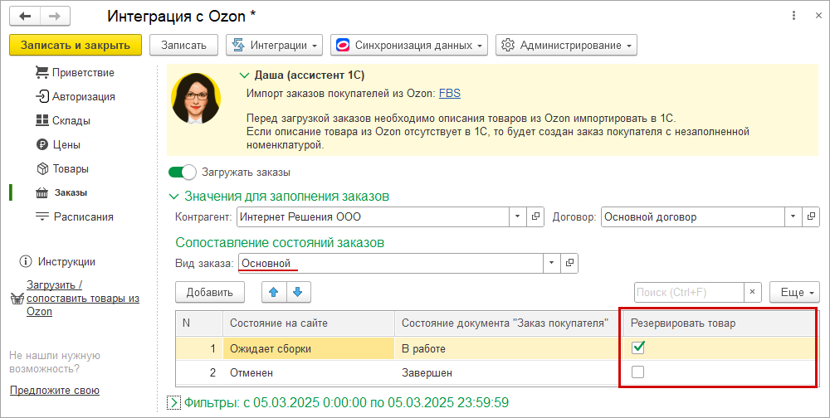This screenshot has width=830, height=418.
Task: Click the Договор field Основной договор
Action: tap(693, 216)
